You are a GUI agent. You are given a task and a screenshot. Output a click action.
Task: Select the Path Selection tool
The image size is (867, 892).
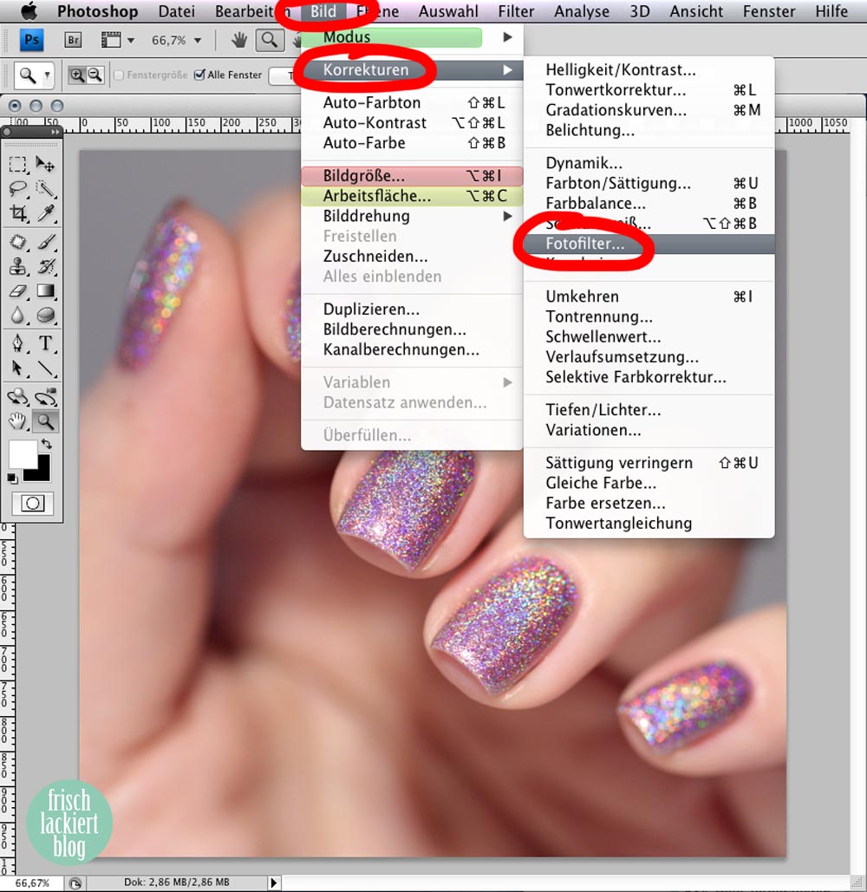[x=17, y=368]
